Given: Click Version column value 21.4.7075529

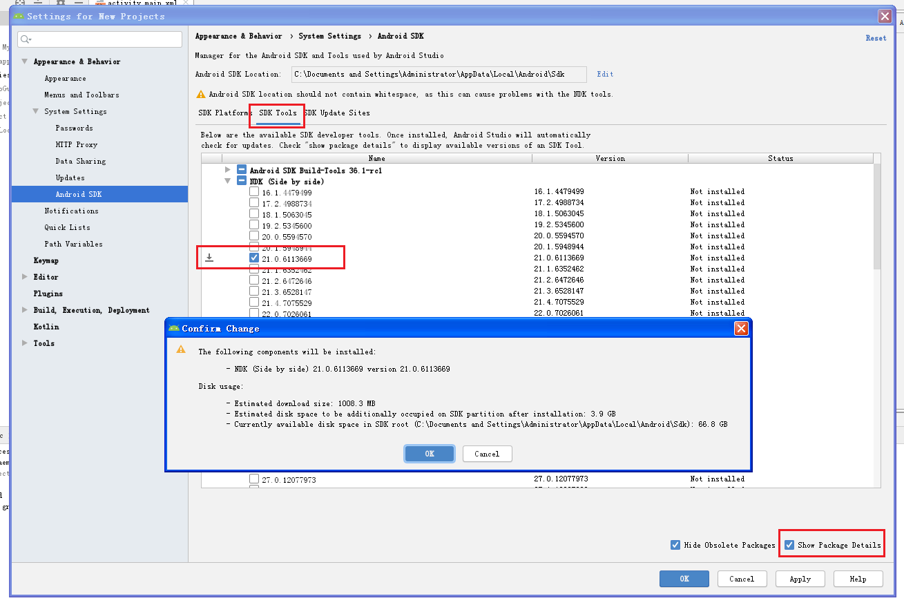Looking at the screenshot, I should pos(559,302).
